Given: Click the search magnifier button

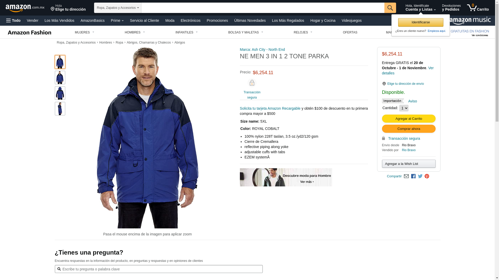Looking at the screenshot, I should click(390, 8).
